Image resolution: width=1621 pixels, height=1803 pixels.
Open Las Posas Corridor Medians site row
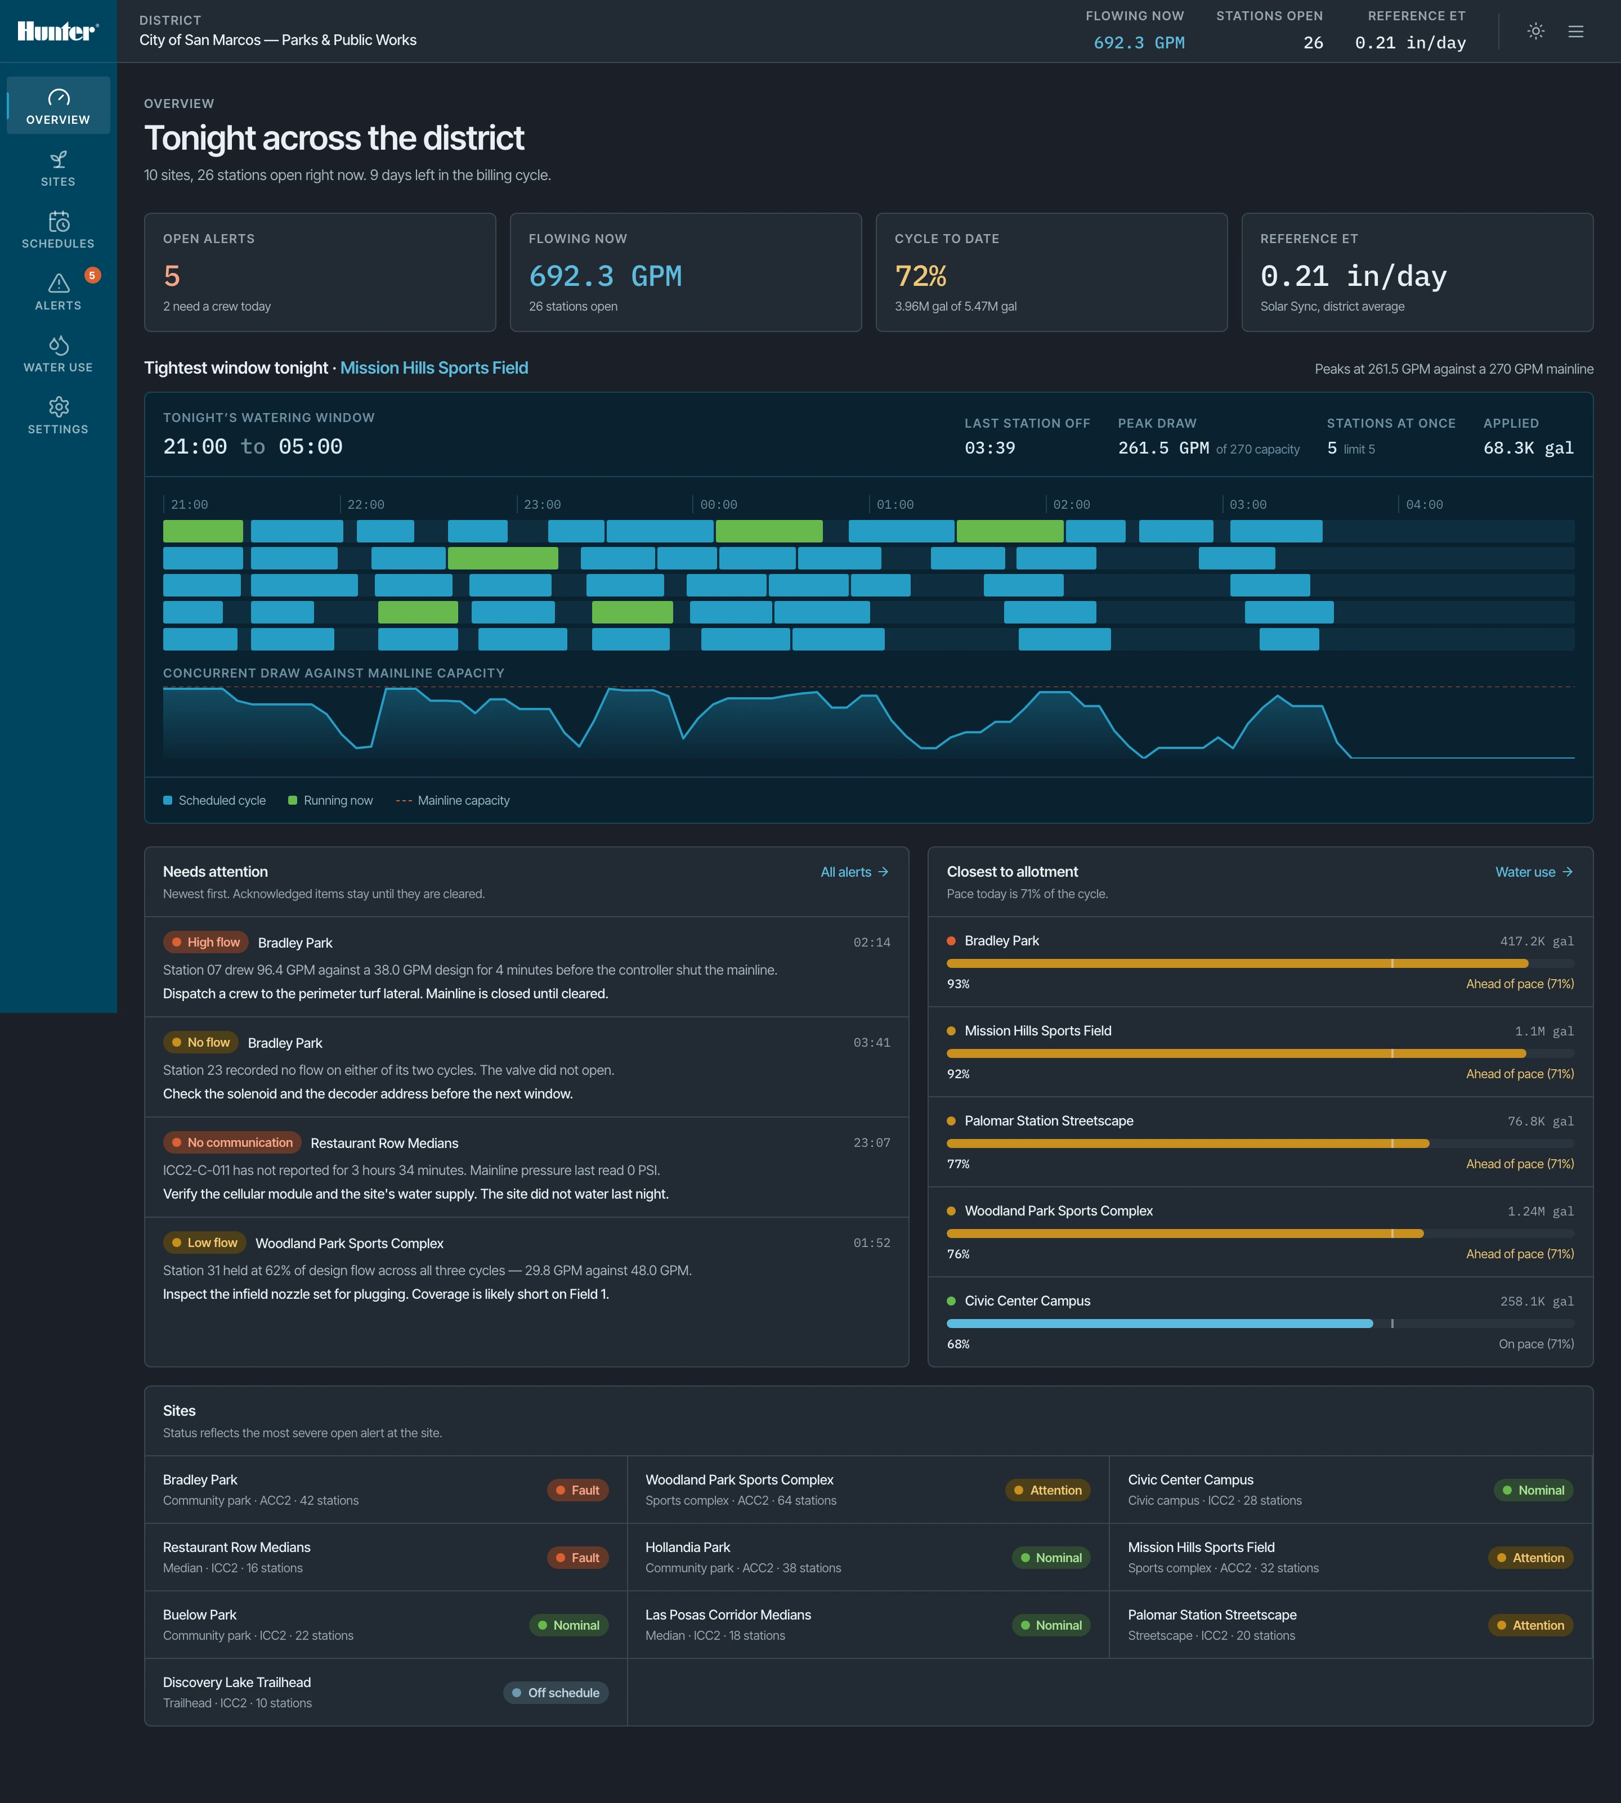(868, 1625)
